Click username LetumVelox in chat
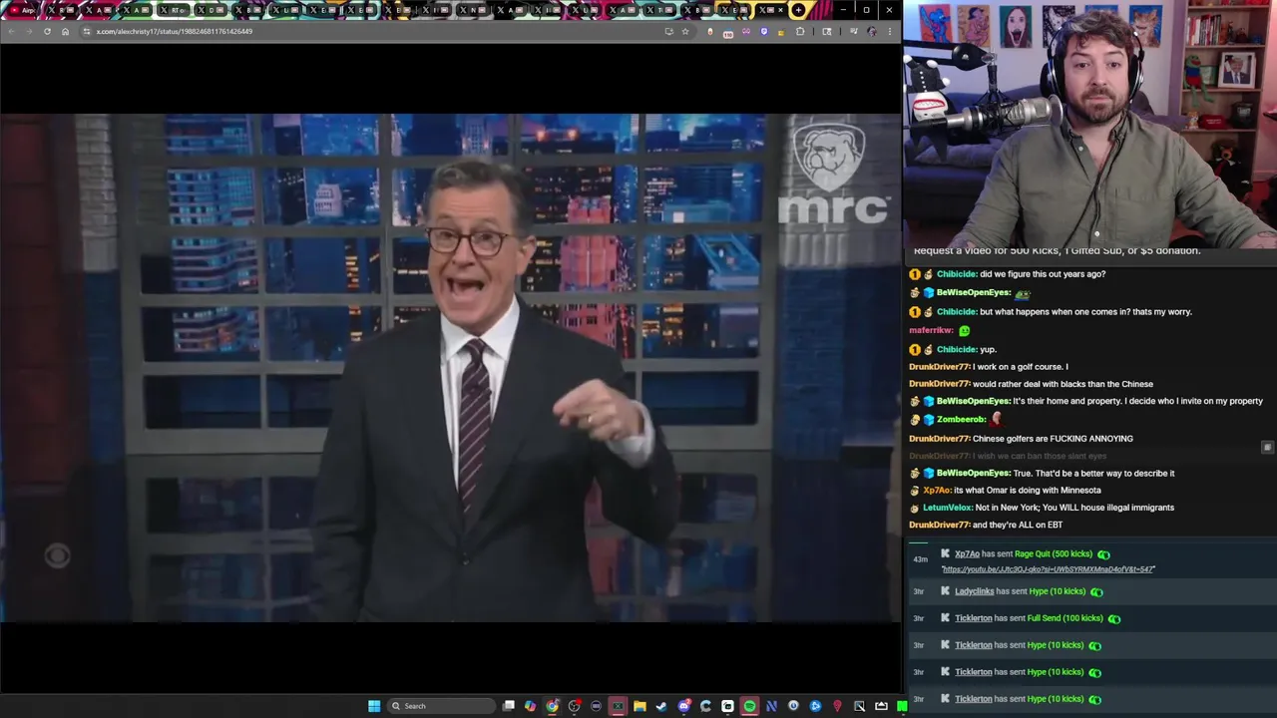1277x718 pixels. (947, 508)
